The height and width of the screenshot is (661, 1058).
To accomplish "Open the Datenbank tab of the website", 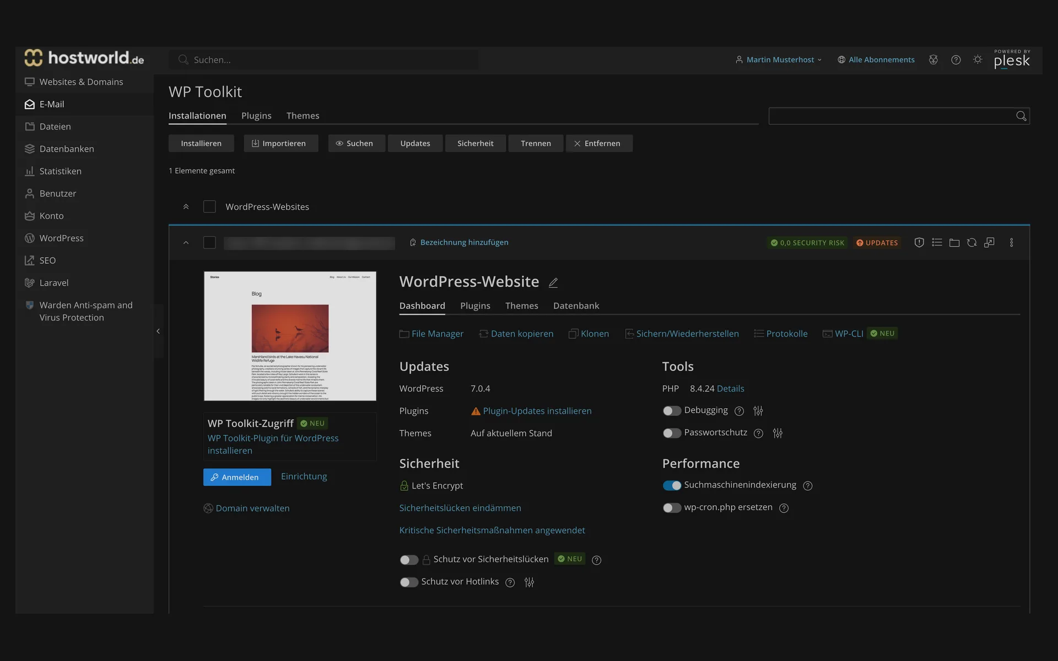I will tap(576, 306).
